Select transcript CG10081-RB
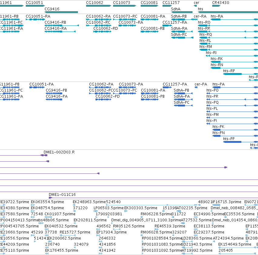258x255 pixels. pos(152,29)
